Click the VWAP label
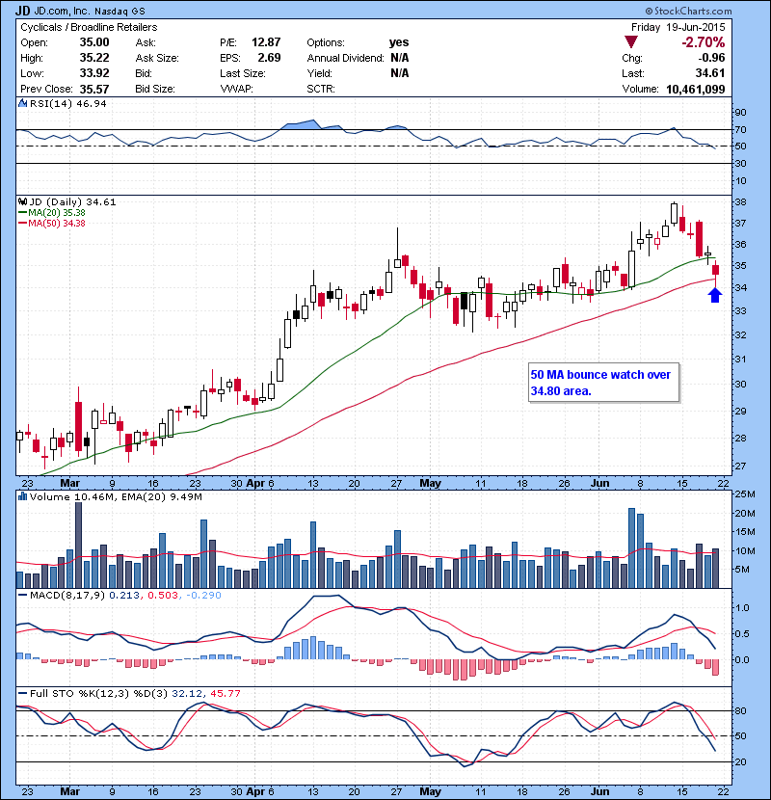771x800 pixels. [236, 89]
